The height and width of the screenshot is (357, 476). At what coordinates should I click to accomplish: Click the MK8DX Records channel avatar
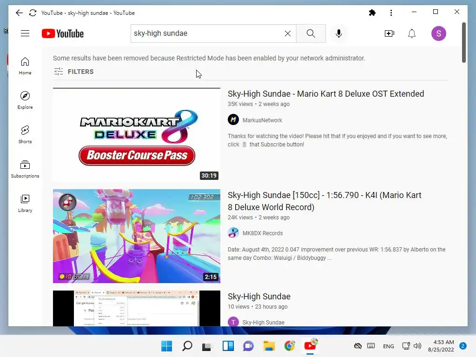point(233,233)
